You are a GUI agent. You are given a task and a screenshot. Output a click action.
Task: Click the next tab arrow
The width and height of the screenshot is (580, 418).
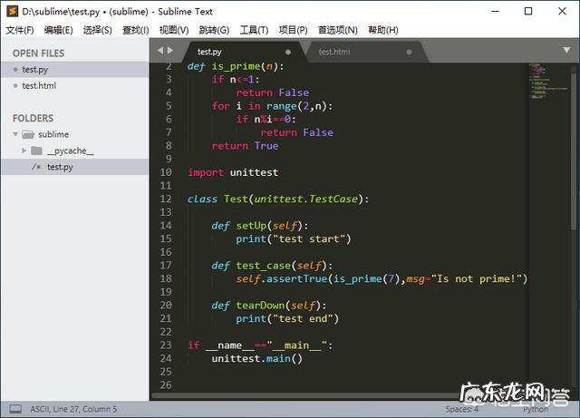pyautogui.click(x=170, y=51)
